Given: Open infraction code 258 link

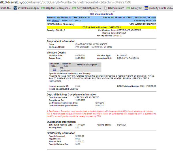Looking at the screenshot, I should click(x=54, y=69).
